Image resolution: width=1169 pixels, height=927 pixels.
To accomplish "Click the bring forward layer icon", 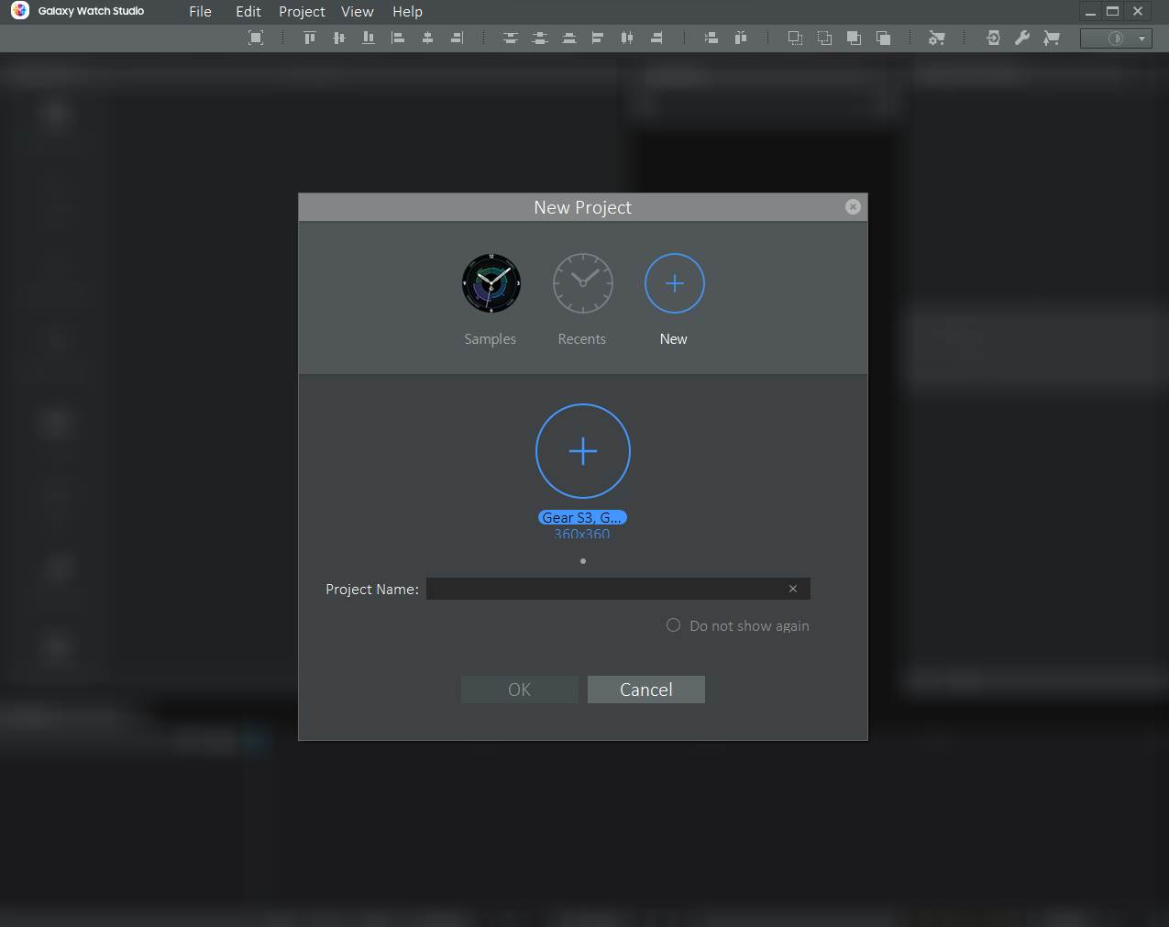I will [795, 38].
